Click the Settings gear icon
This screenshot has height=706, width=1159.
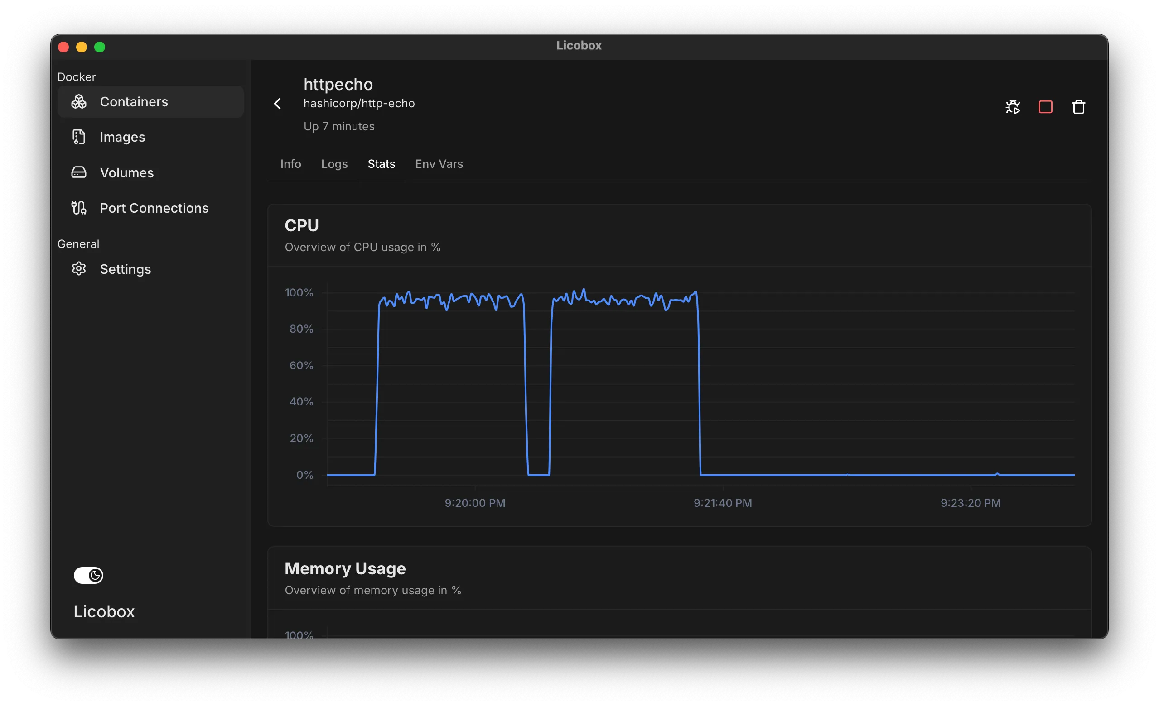click(78, 269)
